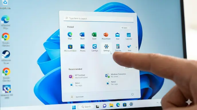Image resolution: width=197 pixels, height=110 pixels.
Task: Launch the Word app in pinned section
Action: pos(82,36)
